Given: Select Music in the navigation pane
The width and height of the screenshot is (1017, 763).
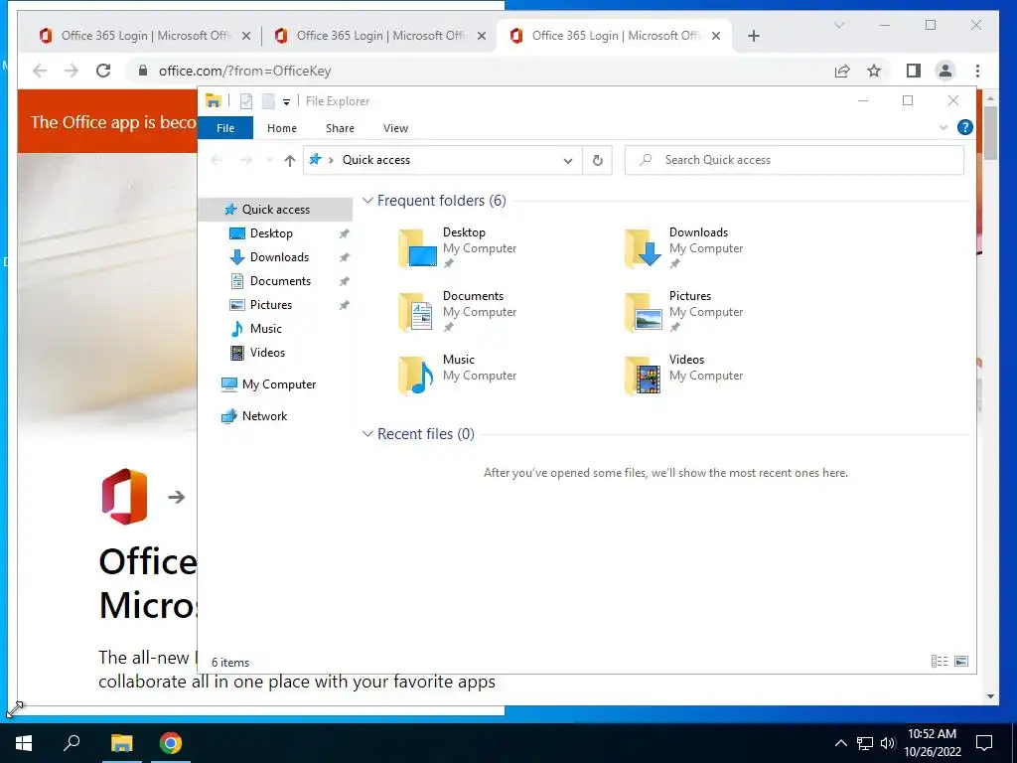Looking at the screenshot, I should tap(266, 329).
